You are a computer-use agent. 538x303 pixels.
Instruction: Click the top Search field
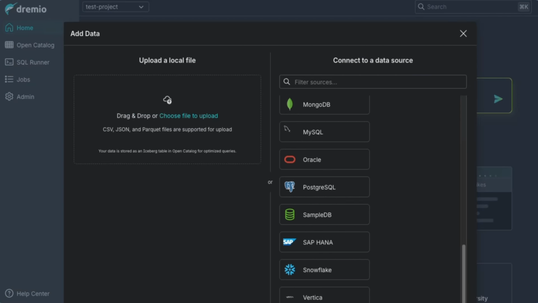[x=473, y=7]
